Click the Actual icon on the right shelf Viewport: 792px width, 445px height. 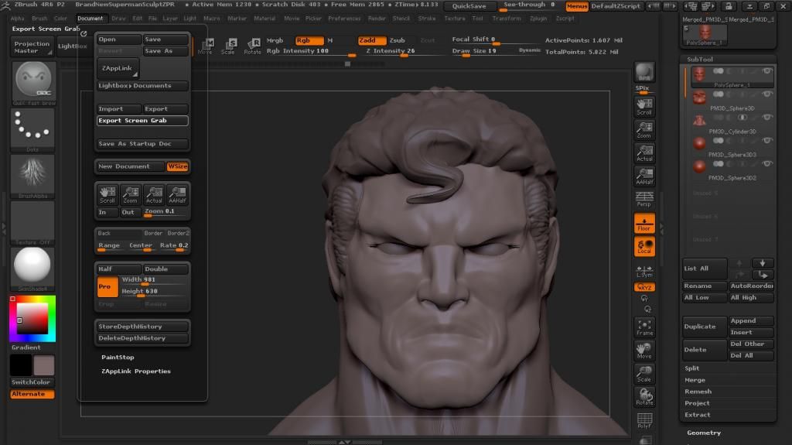click(644, 153)
